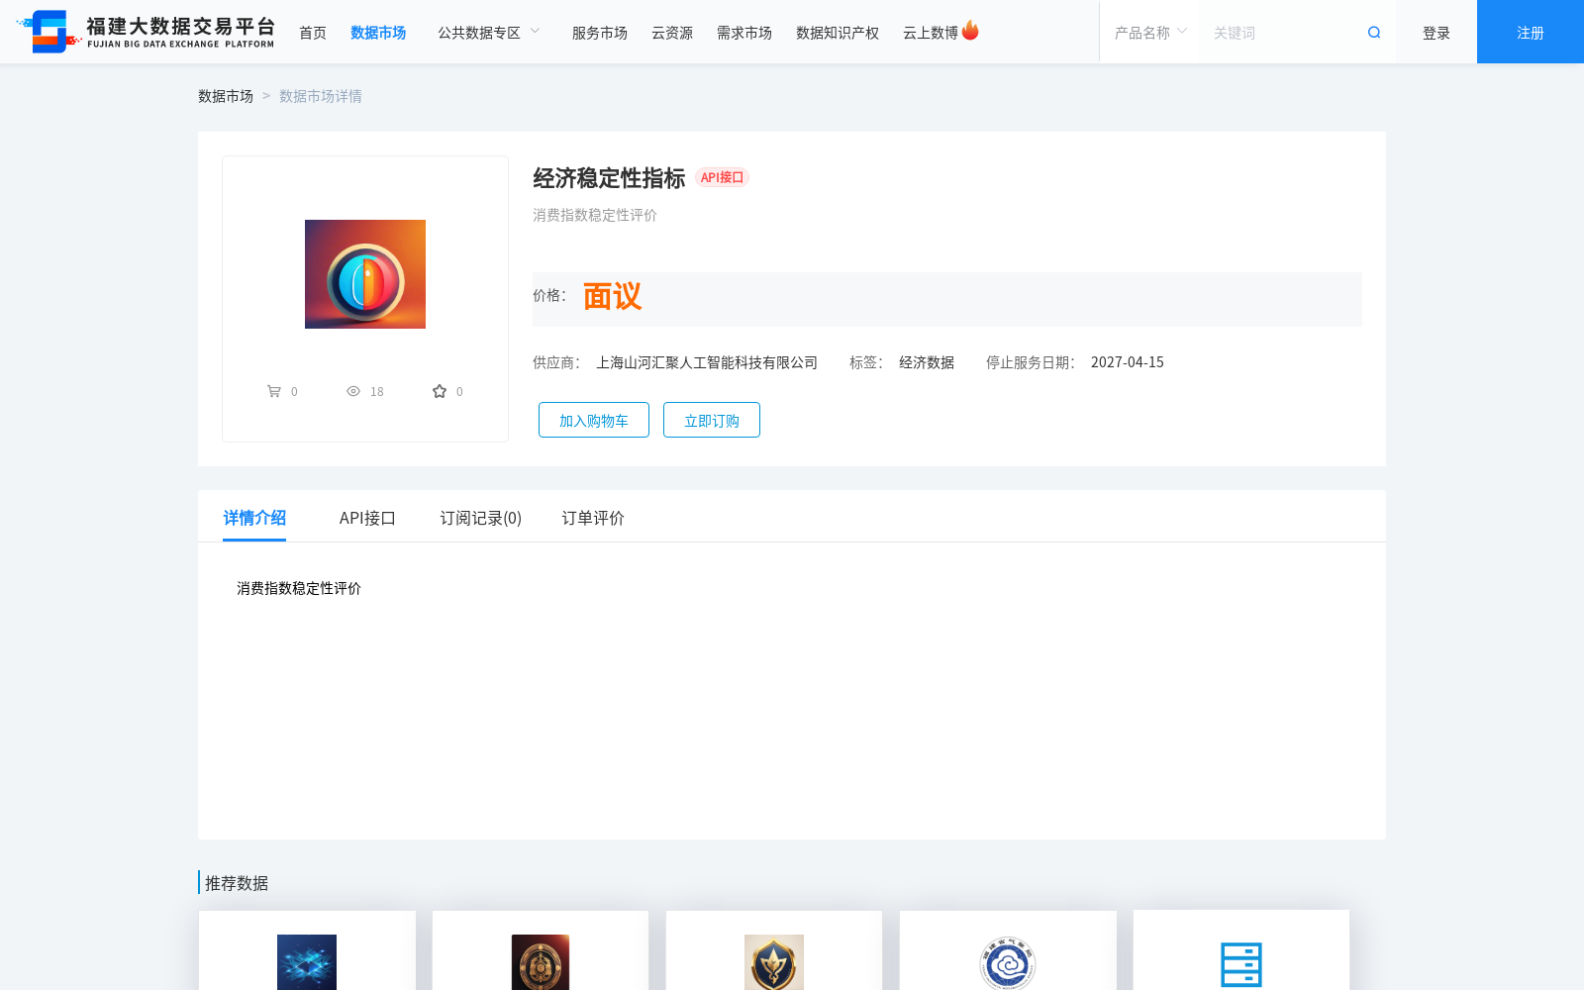Open the blue server icon recommended item
1584x990 pixels.
pos(1241,964)
